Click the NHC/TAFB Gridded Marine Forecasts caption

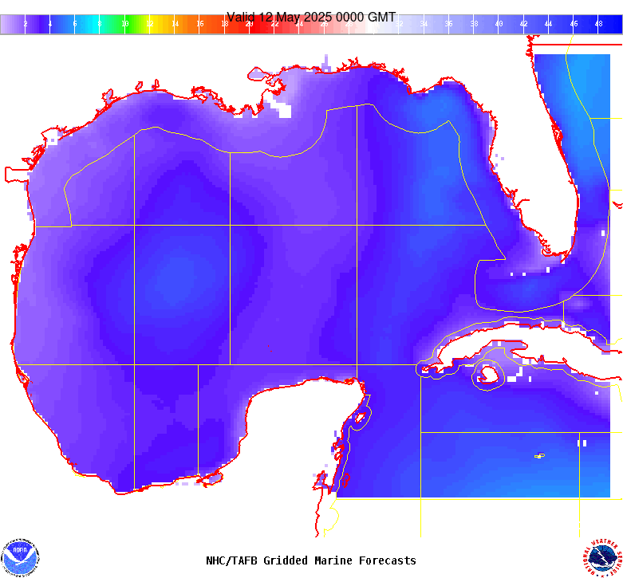(x=311, y=560)
